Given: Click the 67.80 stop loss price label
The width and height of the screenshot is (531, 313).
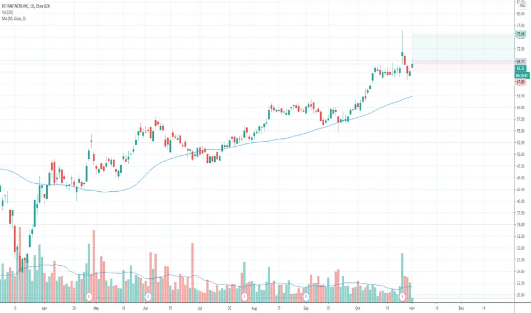Looking at the screenshot, I should 521,82.
